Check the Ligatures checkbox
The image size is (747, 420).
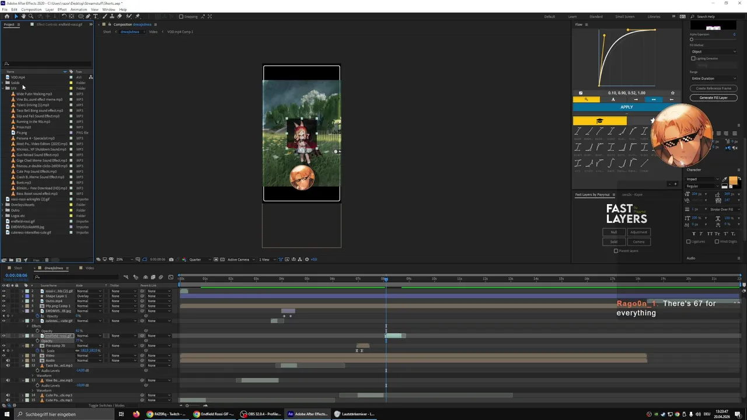click(x=689, y=242)
